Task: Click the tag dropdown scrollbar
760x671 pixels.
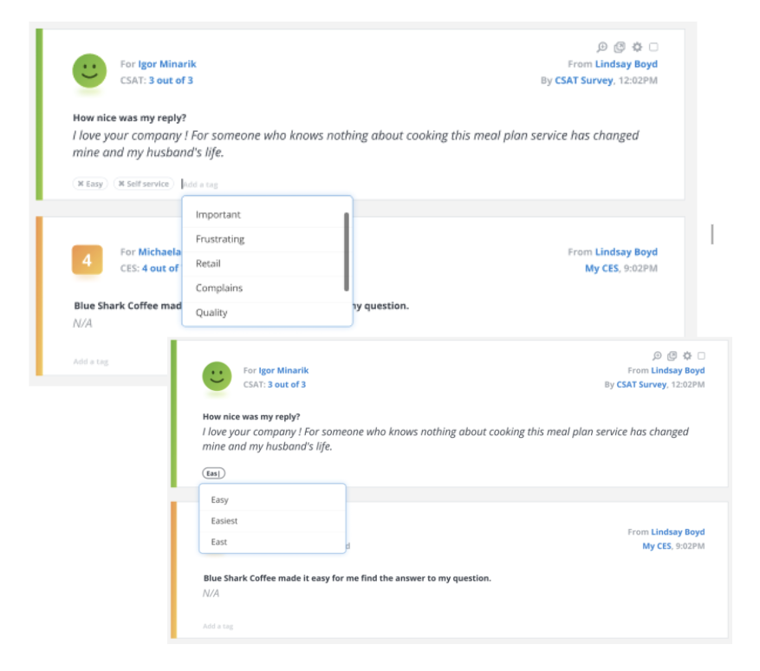Action: 347,251
